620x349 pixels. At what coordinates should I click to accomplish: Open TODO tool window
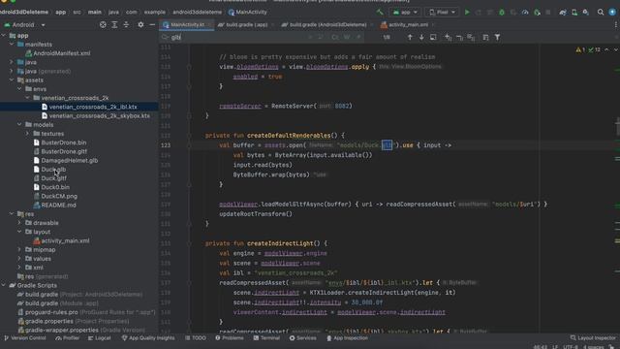coord(196,338)
